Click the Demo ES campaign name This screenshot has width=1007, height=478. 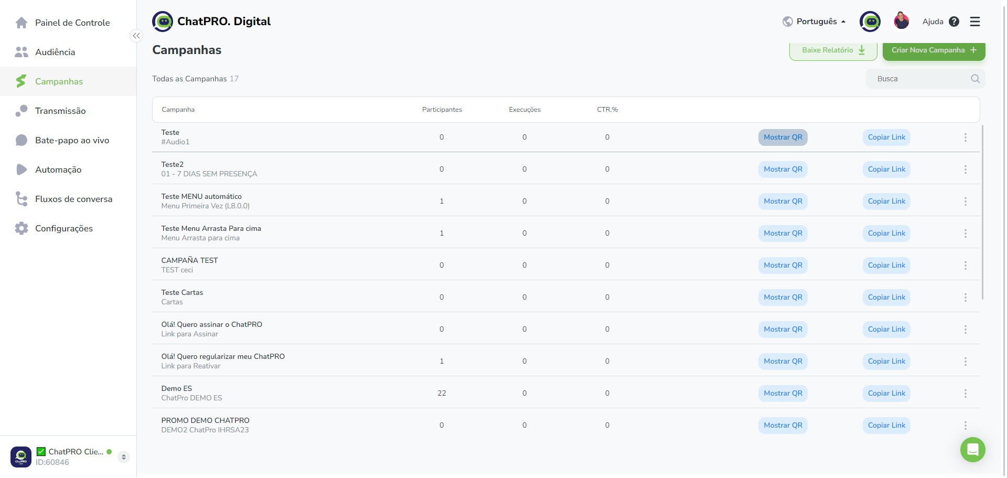point(177,389)
